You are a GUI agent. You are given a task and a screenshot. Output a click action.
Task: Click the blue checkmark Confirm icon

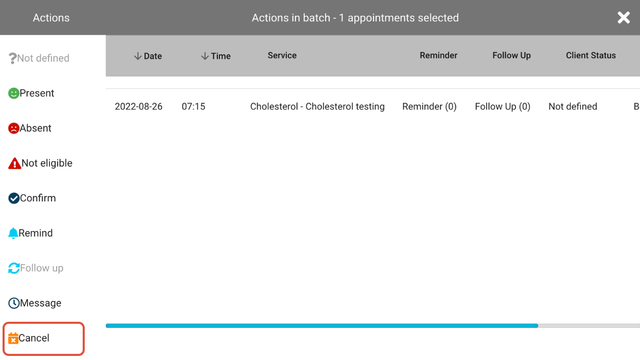pos(14,198)
